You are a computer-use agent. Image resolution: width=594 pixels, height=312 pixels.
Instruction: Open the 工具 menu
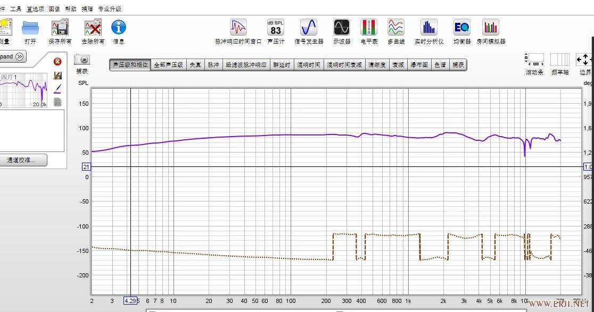16,9
